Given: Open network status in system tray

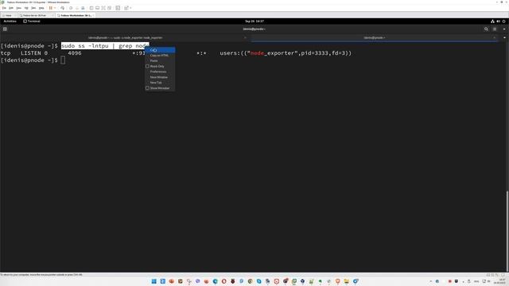Looking at the screenshot, I should tap(492, 21).
